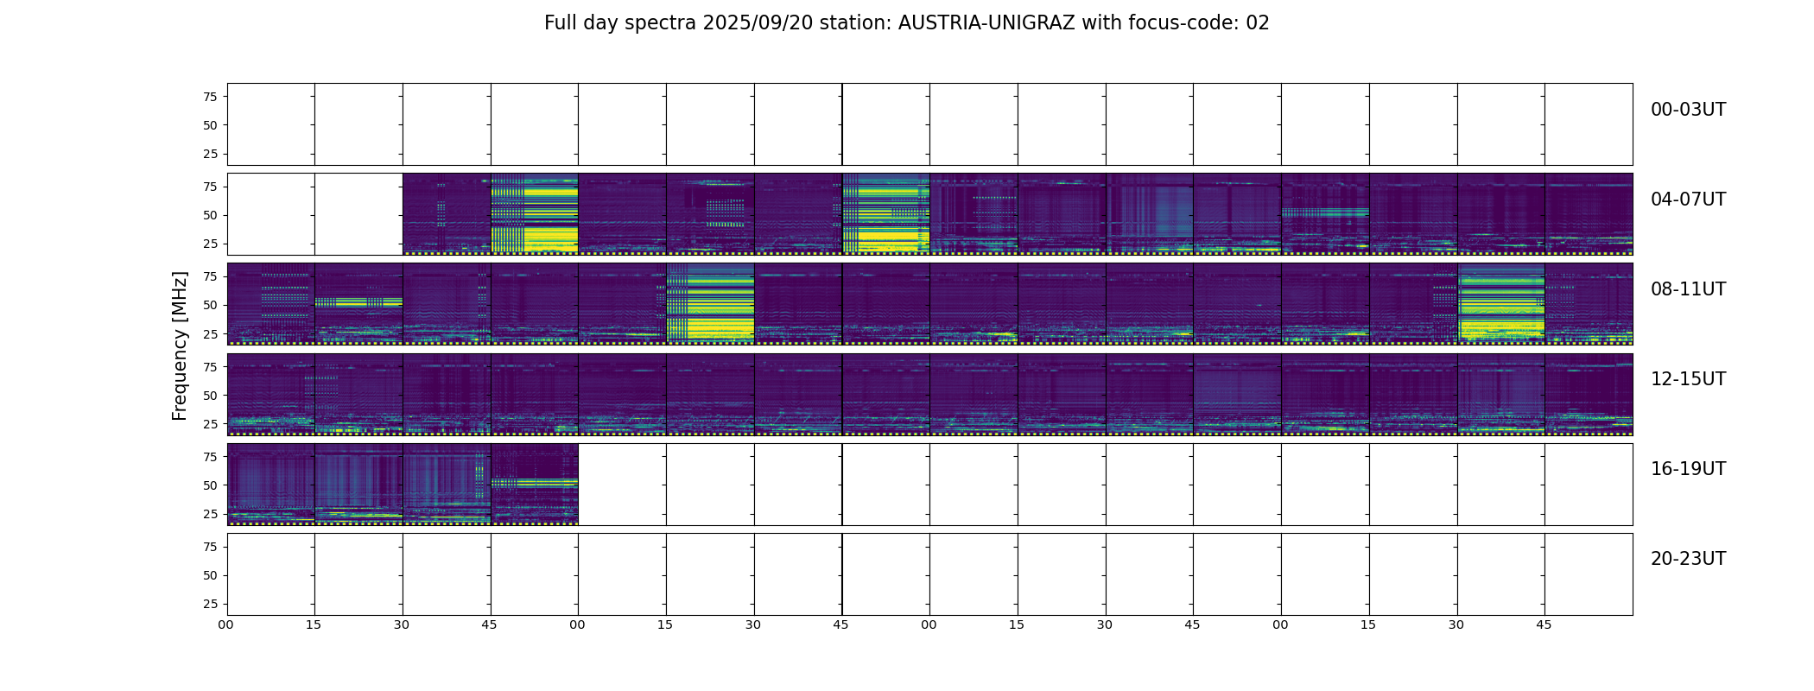Click the '16-19UT' row label
This screenshot has height=691, width=1814.
[1688, 469]
